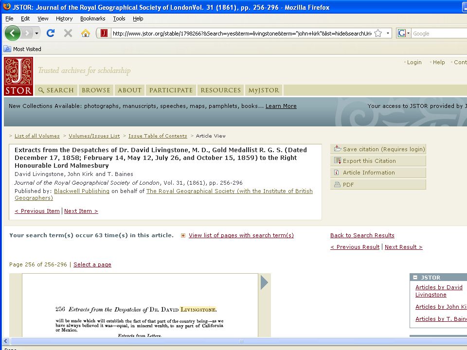View list of pages with search term(s)
The width and height of the screenshot is (467, 350).
click(x=241, y=235)
